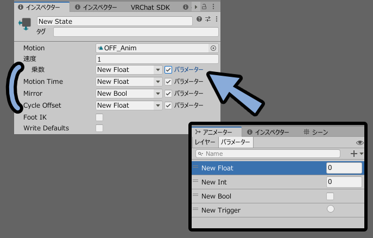Click the parameter Name search field
This screenshot has width=373, height=238.
point(268,154)
